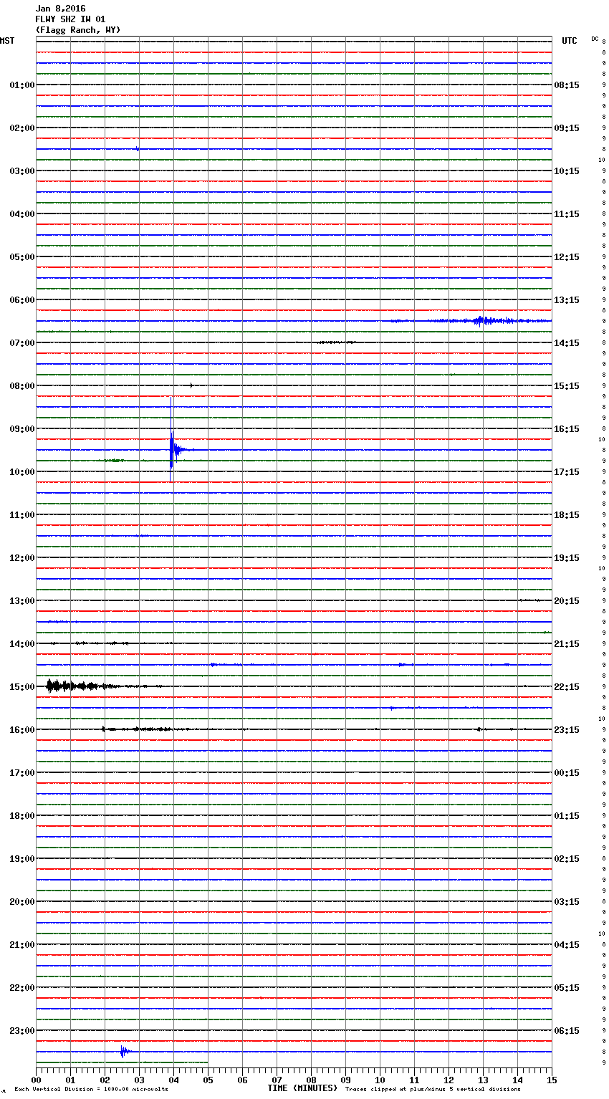Image resolution: width=609 pixels, height=1099 pixels.
Task: Click the '15:00' MST time label
Action: coord(22,687)
